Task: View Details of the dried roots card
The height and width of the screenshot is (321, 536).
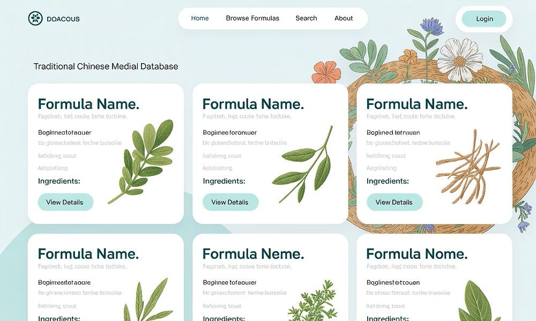Action: pyautogui.click(x=394, y=202)
